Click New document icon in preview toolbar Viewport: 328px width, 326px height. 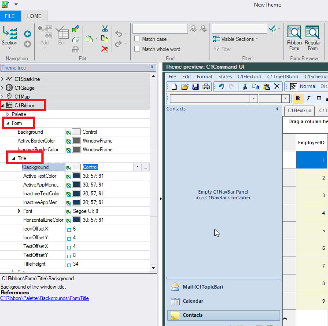pos(174,87)
